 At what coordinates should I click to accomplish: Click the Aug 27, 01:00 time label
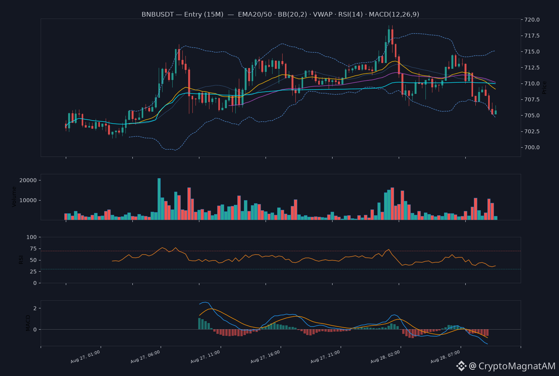pyautogui.click(x=85, y=357)
